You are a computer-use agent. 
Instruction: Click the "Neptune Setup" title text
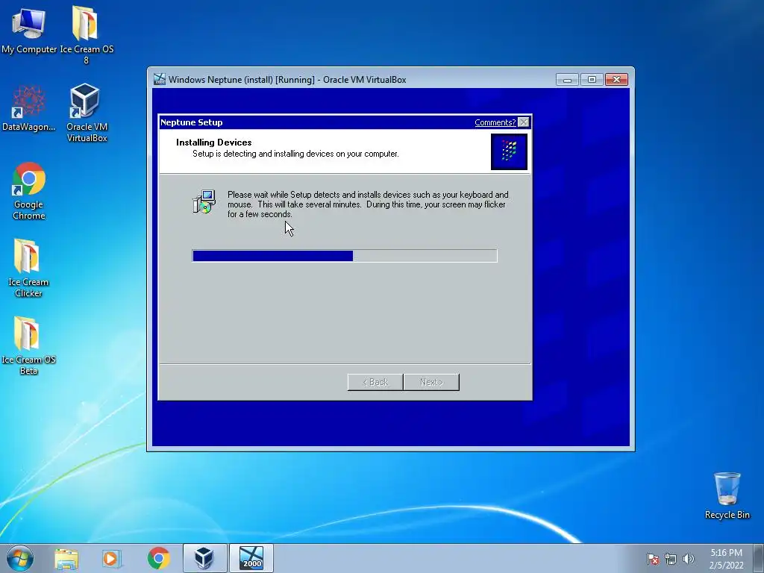(192, 122)
